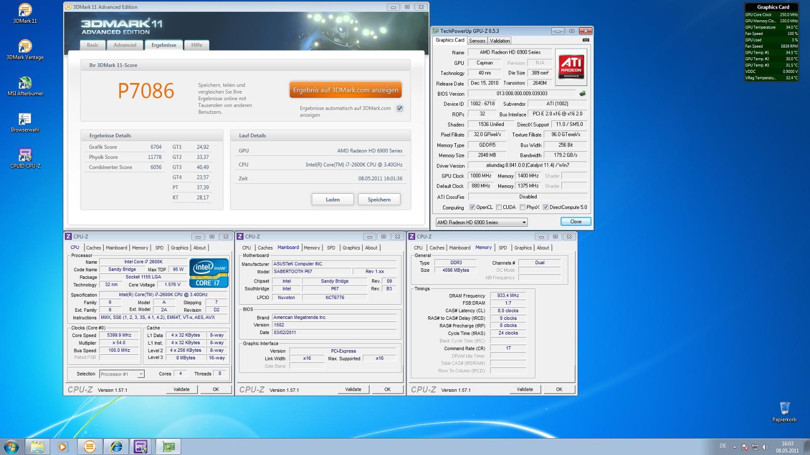Open SPD tab in the middle CPU-Z window
Screen dimensions: 810x455
[331, 247]
